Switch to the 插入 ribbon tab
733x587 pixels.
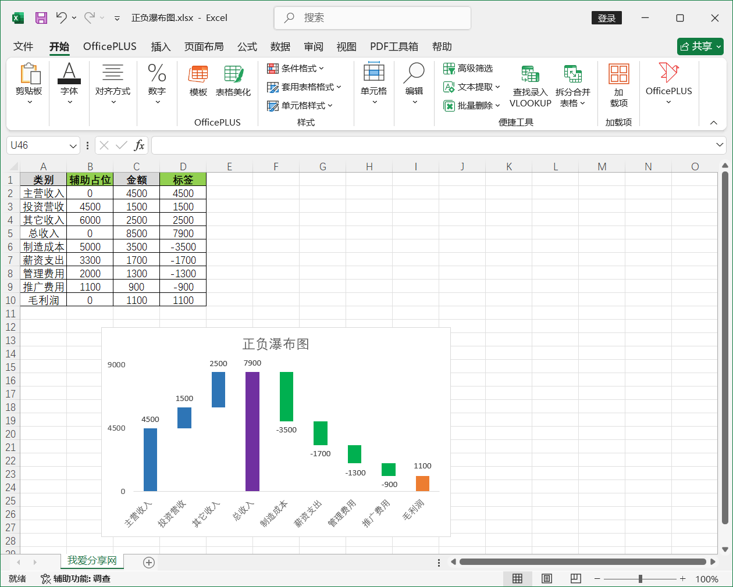pos(161,46)
